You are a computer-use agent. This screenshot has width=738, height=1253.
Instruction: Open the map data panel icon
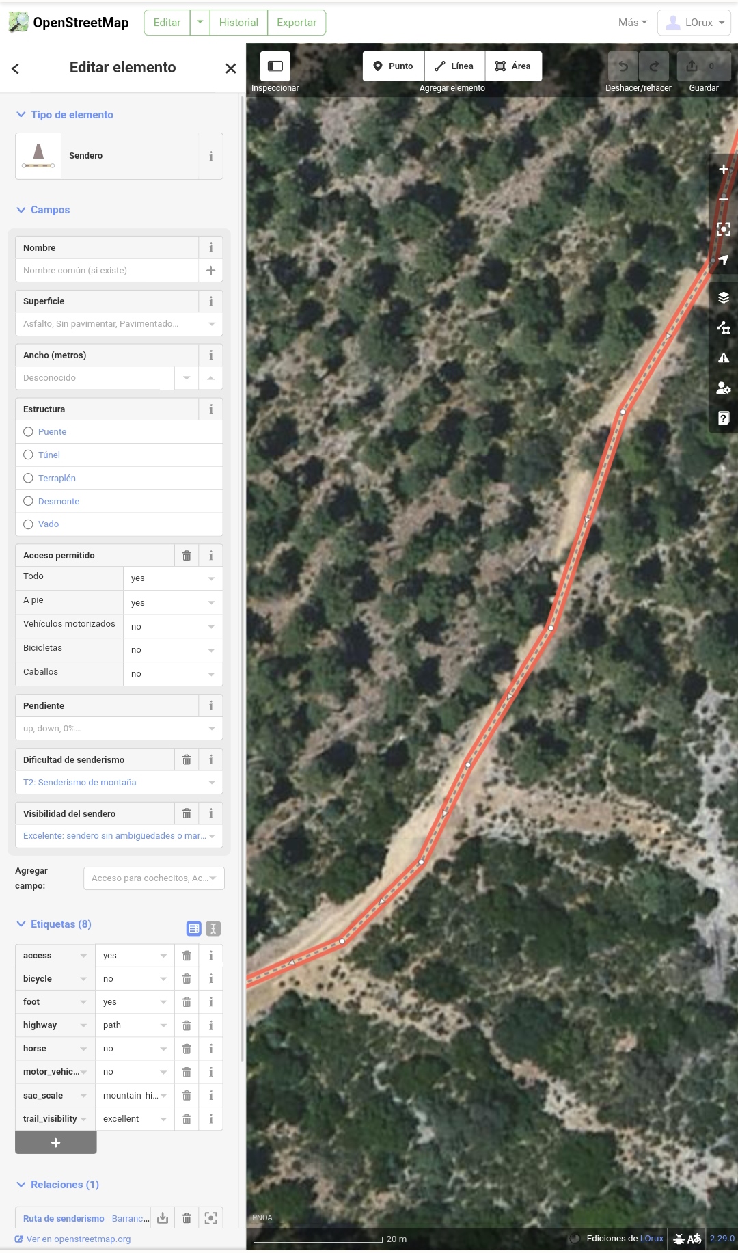(x=723, y=327)
